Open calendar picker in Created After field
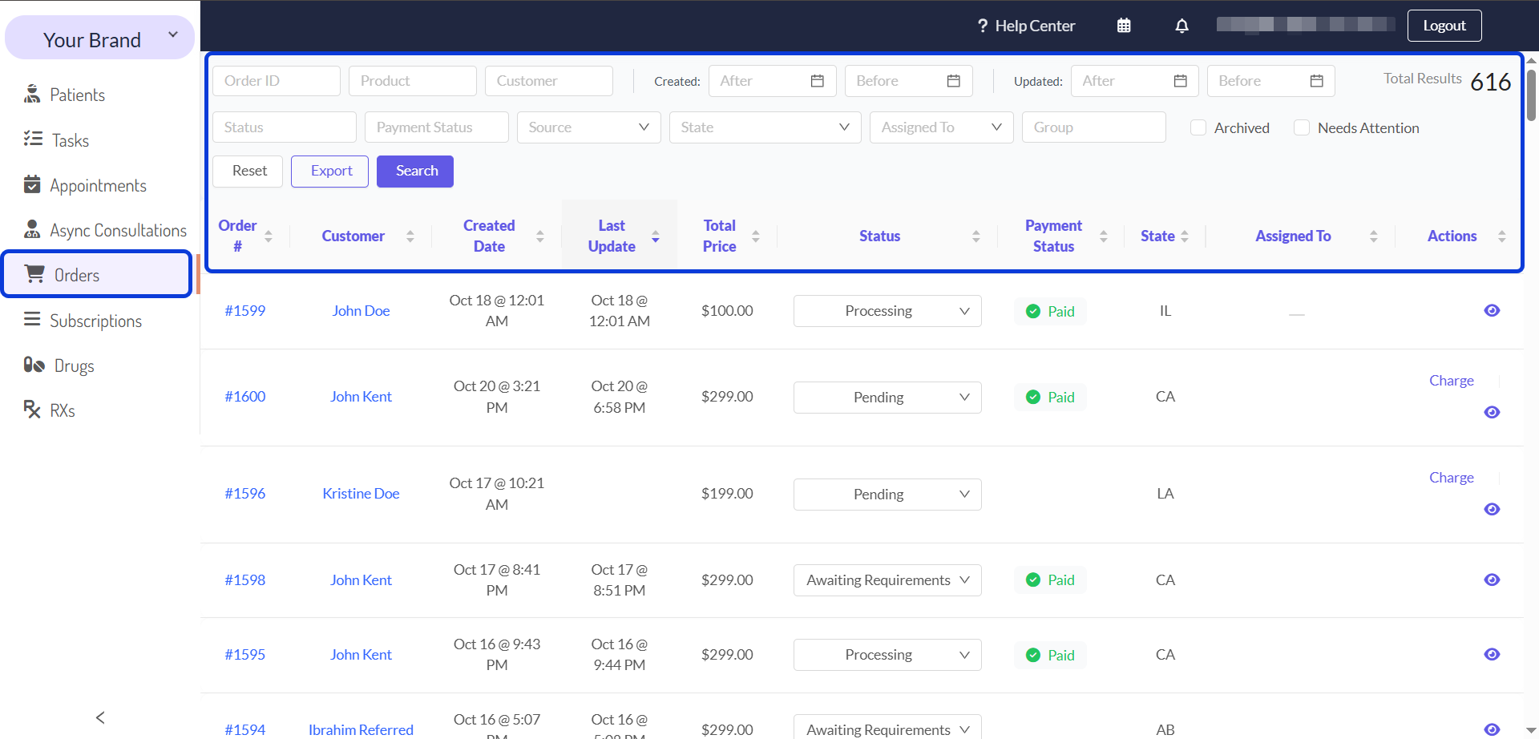 point(817,81)
